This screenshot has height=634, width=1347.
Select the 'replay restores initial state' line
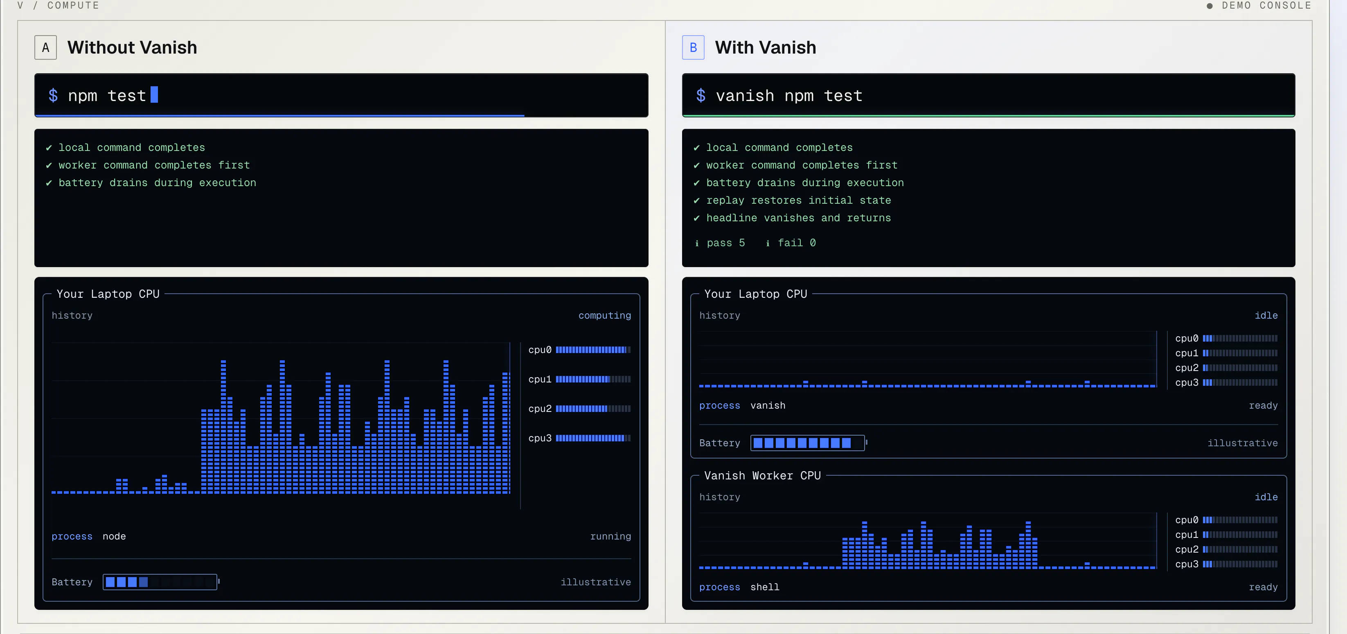pos(798,201)
